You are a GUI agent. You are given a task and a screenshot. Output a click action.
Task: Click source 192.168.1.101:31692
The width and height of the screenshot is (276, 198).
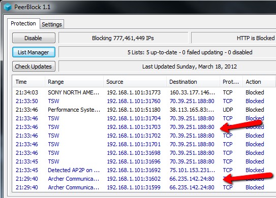pyautogui.click(x=134, y=170)
